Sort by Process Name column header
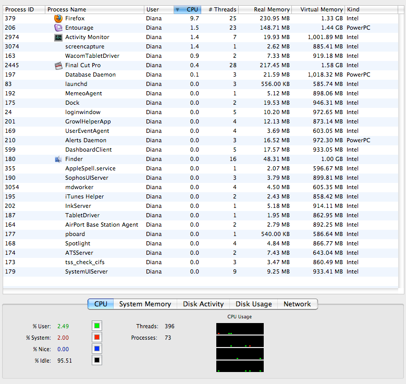This screenshot has width=406, height=384. click(x=94, y=9)
